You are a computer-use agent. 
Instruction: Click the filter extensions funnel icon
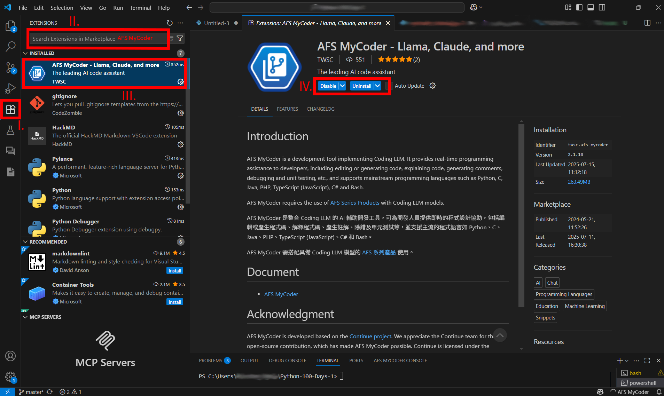tap(180, 38)
